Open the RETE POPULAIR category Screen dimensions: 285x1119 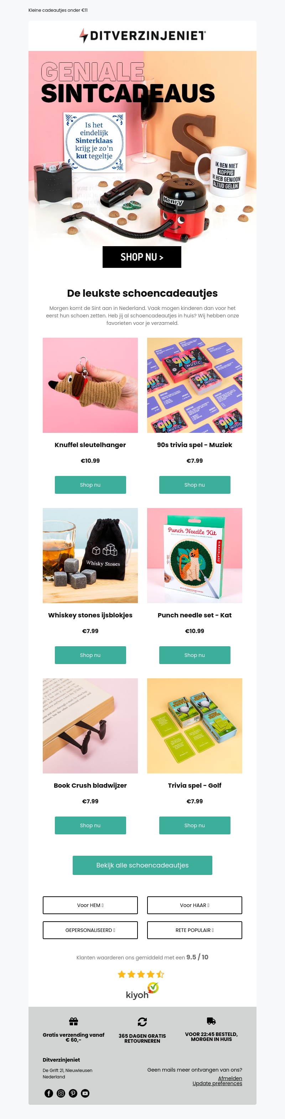pos(195,930)
